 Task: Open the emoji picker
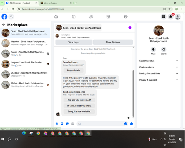tap(125, 124)
